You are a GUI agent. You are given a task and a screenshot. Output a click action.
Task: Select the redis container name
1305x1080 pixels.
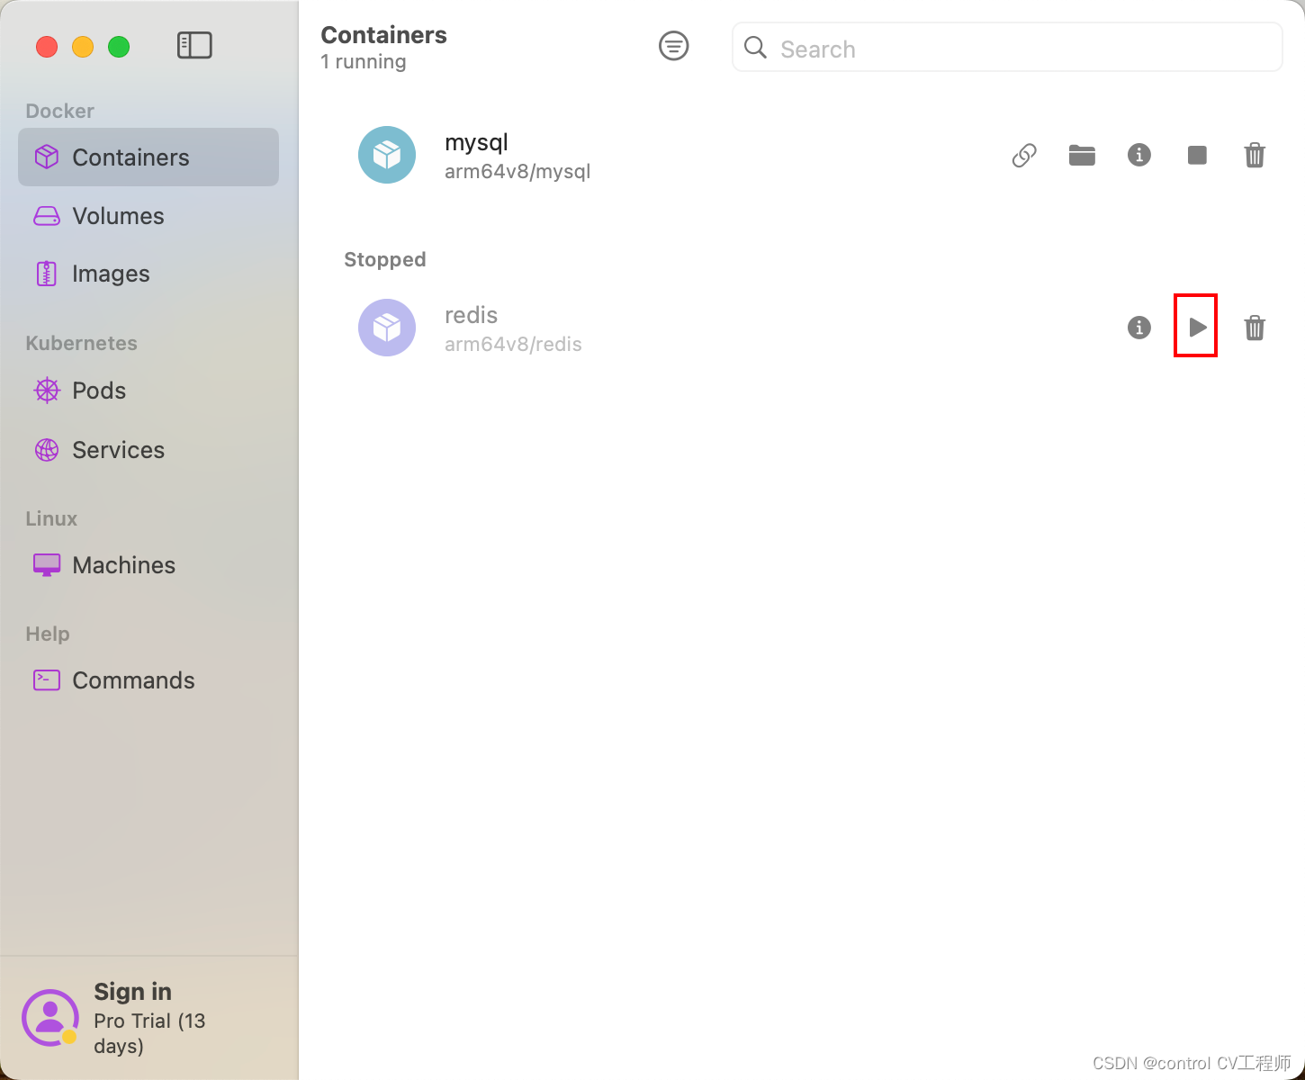471,315
